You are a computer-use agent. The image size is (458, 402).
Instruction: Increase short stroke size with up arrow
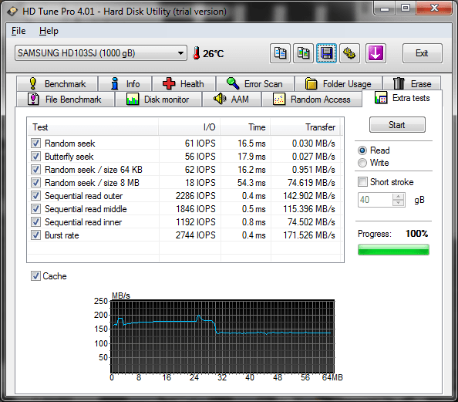399,197
